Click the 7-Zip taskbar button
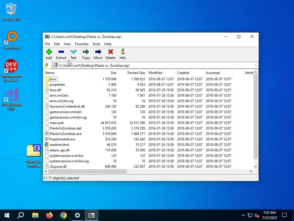The image size is (294, 221). [92, 215]
